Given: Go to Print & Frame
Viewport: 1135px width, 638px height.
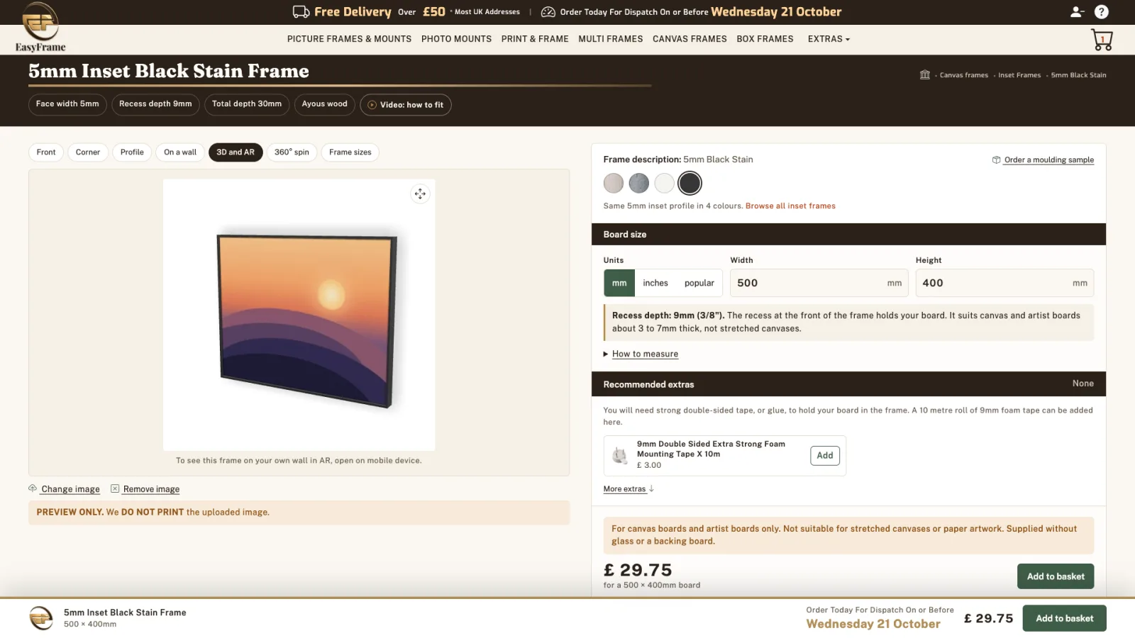Looking at the screenshot, I should point(535,39).
